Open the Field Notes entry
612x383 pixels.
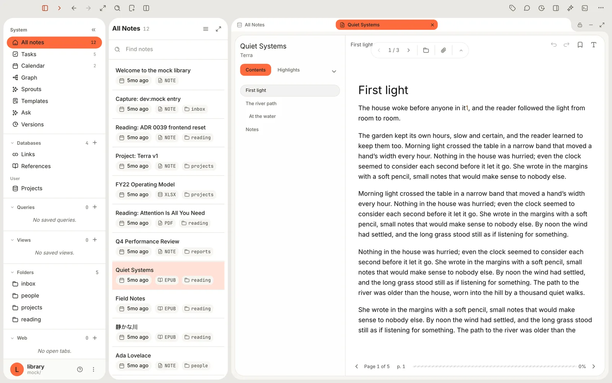tap(168, 304)
